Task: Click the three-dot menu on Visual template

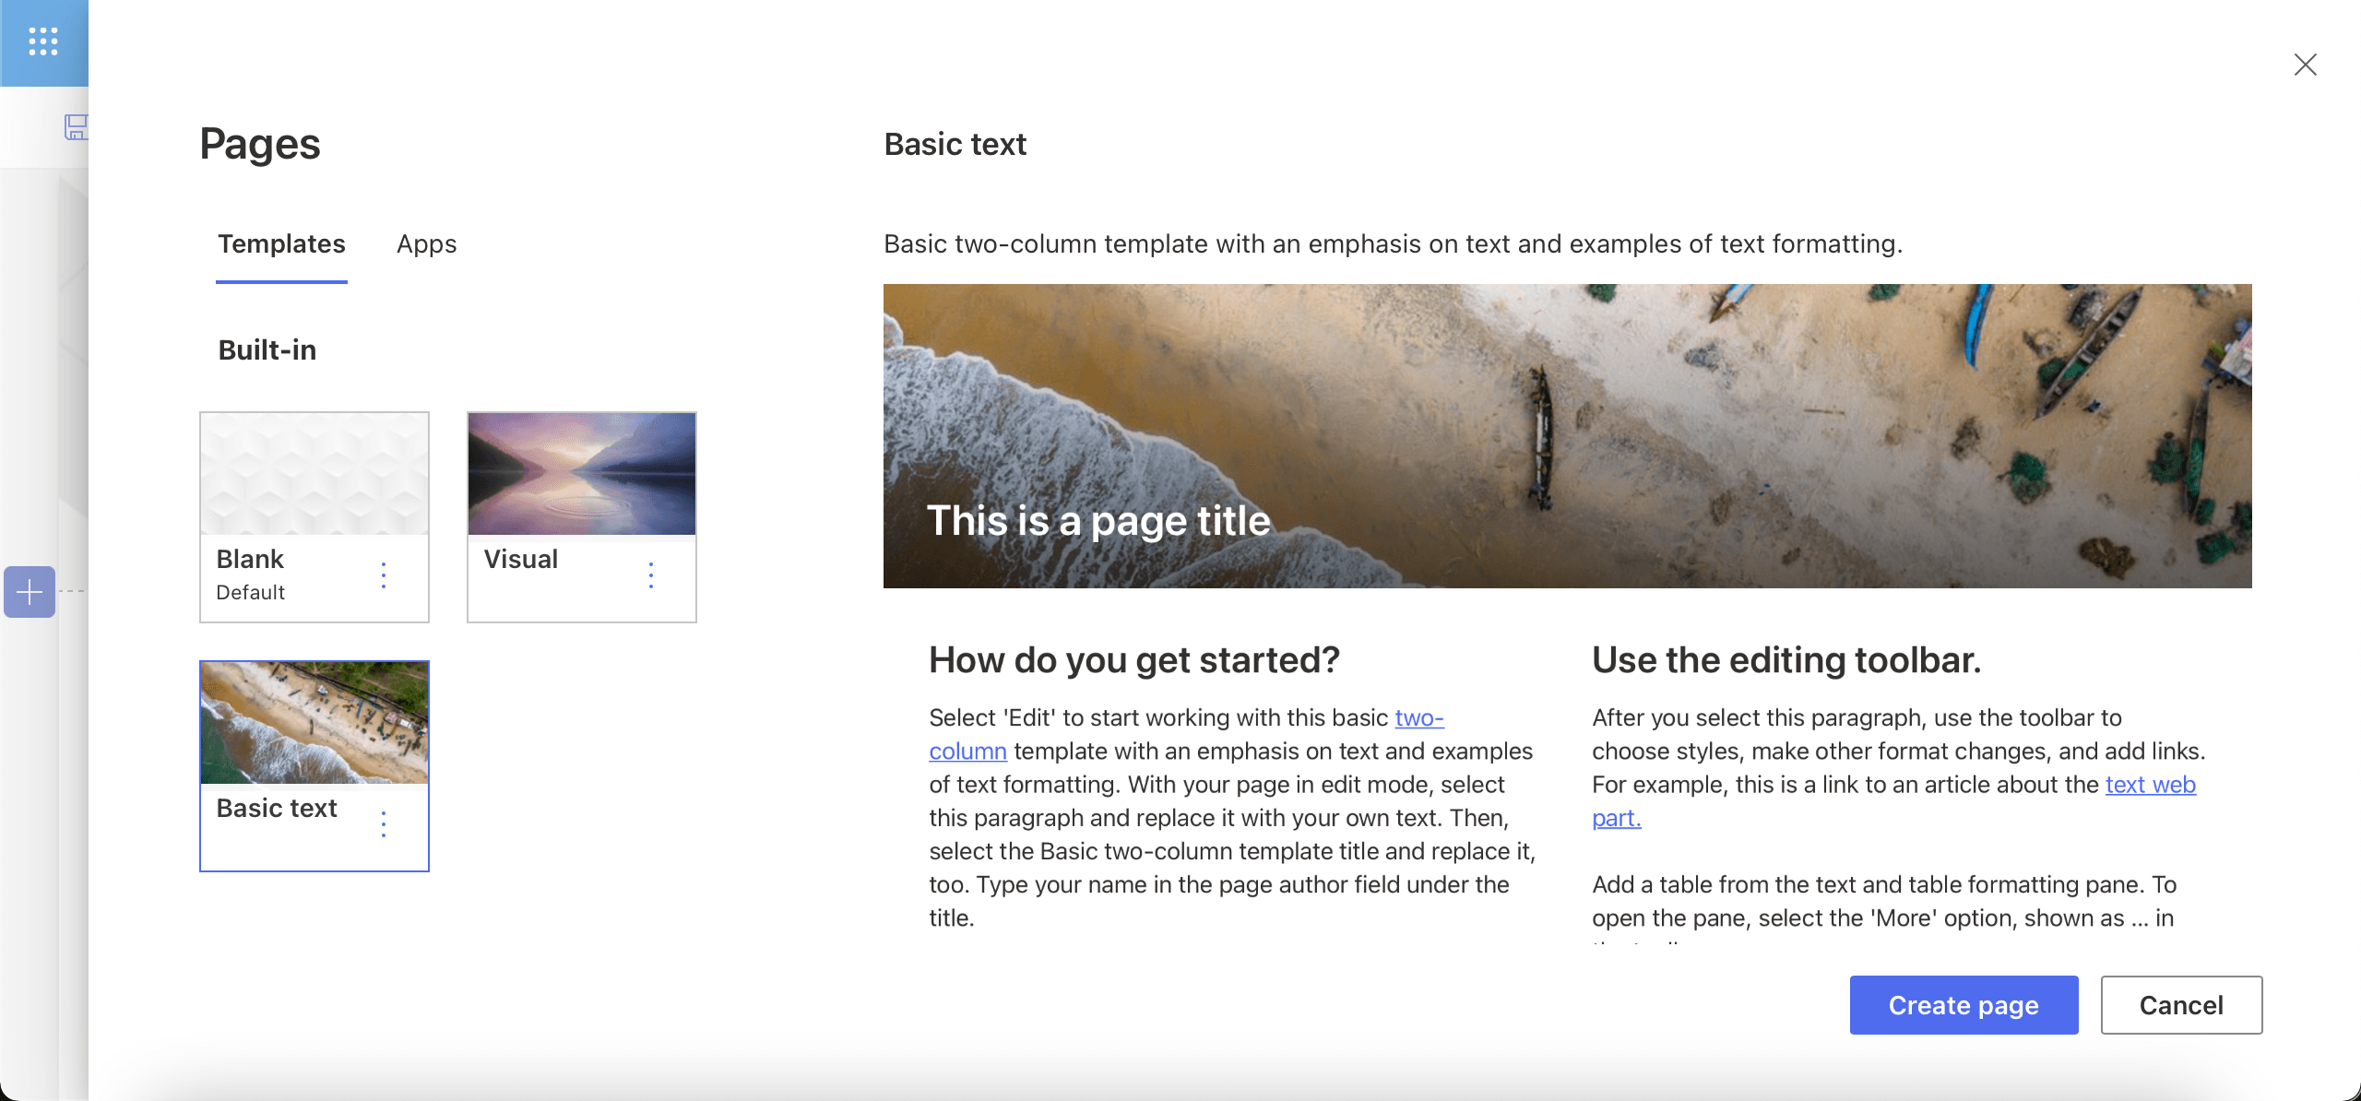Action: [652, 573]
